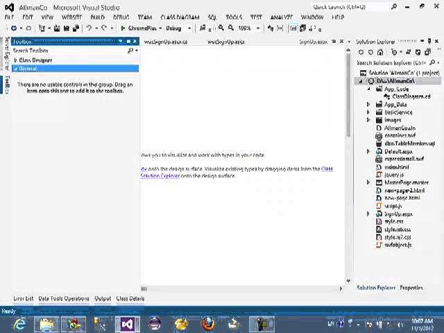Toggle the display member types toolbar button
Viewport: 444px width, 333px height.
point(293,28)
